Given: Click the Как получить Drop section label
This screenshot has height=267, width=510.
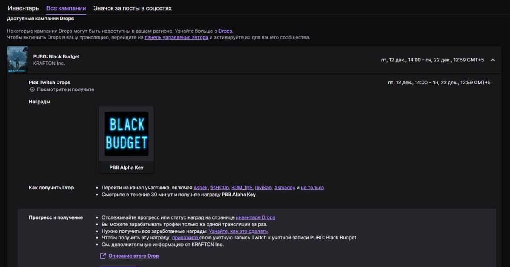Looking at the screenshot, I should (x=51, y=188).
